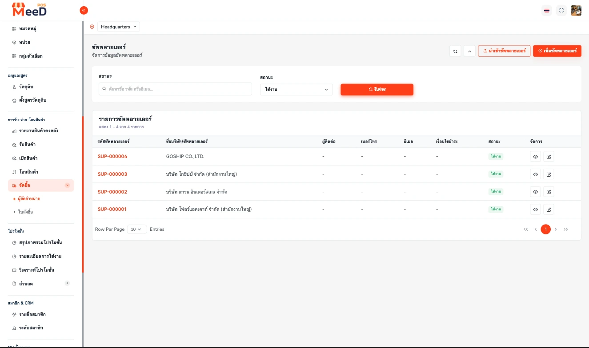Click the Thai flag language icon

click(x=546, y=11)
